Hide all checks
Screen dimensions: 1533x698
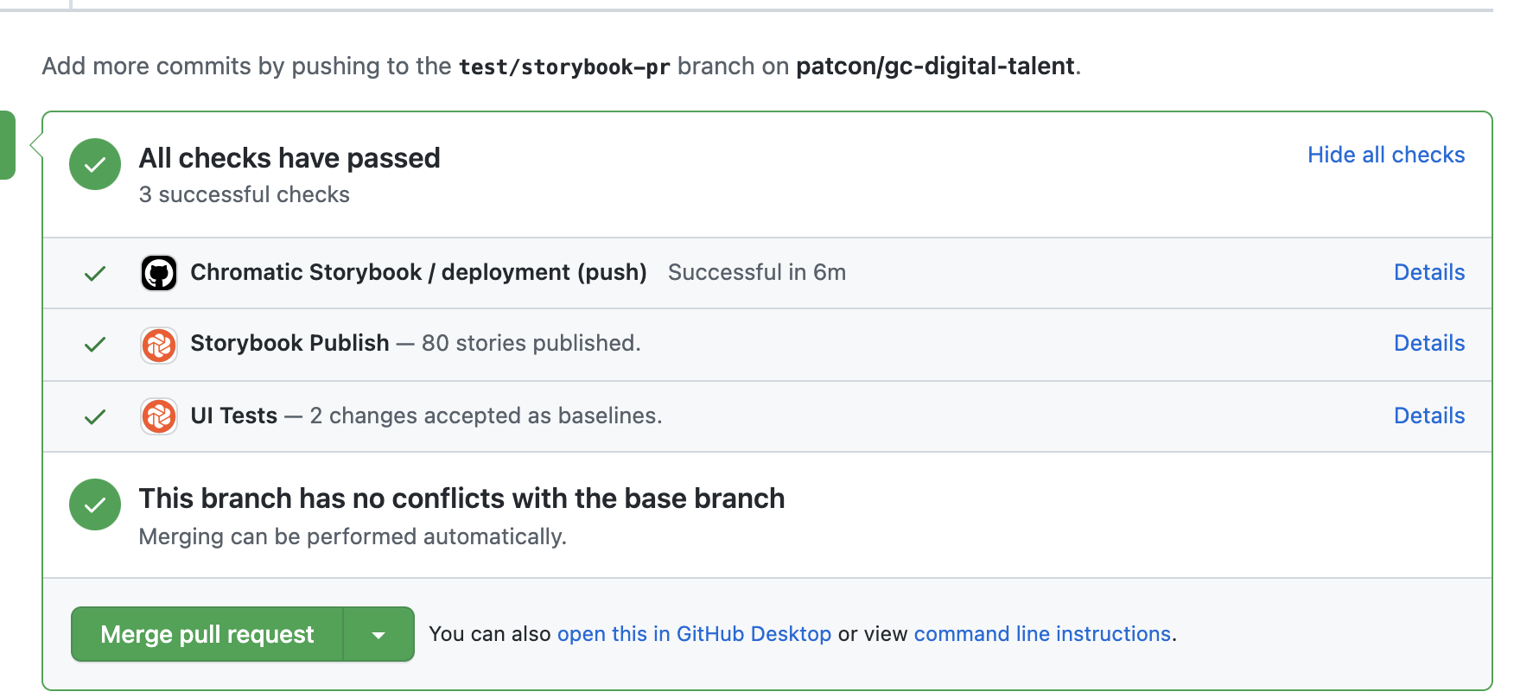(x=1386, y=155)
